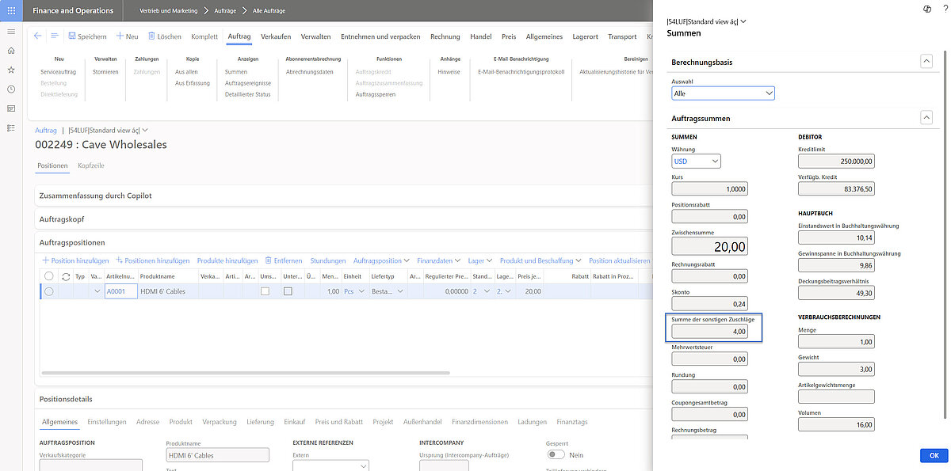Click the back arrow in the action pane
The image size is (951, 471).
click(x=37, y=36)
